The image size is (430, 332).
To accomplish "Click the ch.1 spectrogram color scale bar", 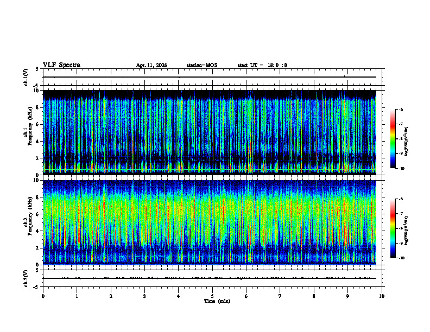I will click(393, 139).
